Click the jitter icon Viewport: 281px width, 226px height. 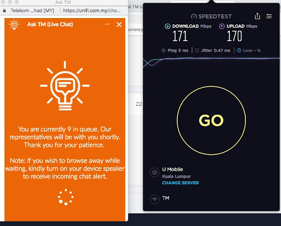point(197,50)
